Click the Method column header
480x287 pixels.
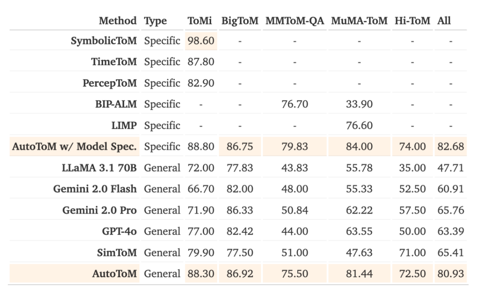117,20
